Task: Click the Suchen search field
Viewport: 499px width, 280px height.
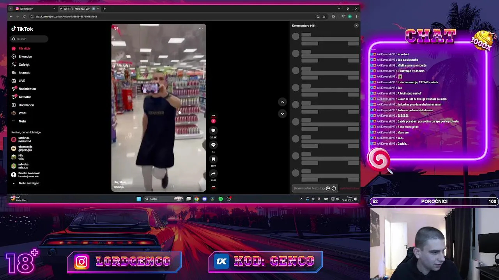Action: coord(29,39)
